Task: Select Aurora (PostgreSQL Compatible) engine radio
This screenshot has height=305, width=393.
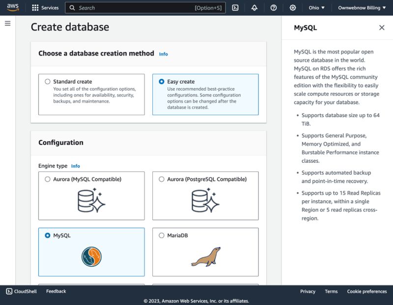Action: click(x=162, y=179)
